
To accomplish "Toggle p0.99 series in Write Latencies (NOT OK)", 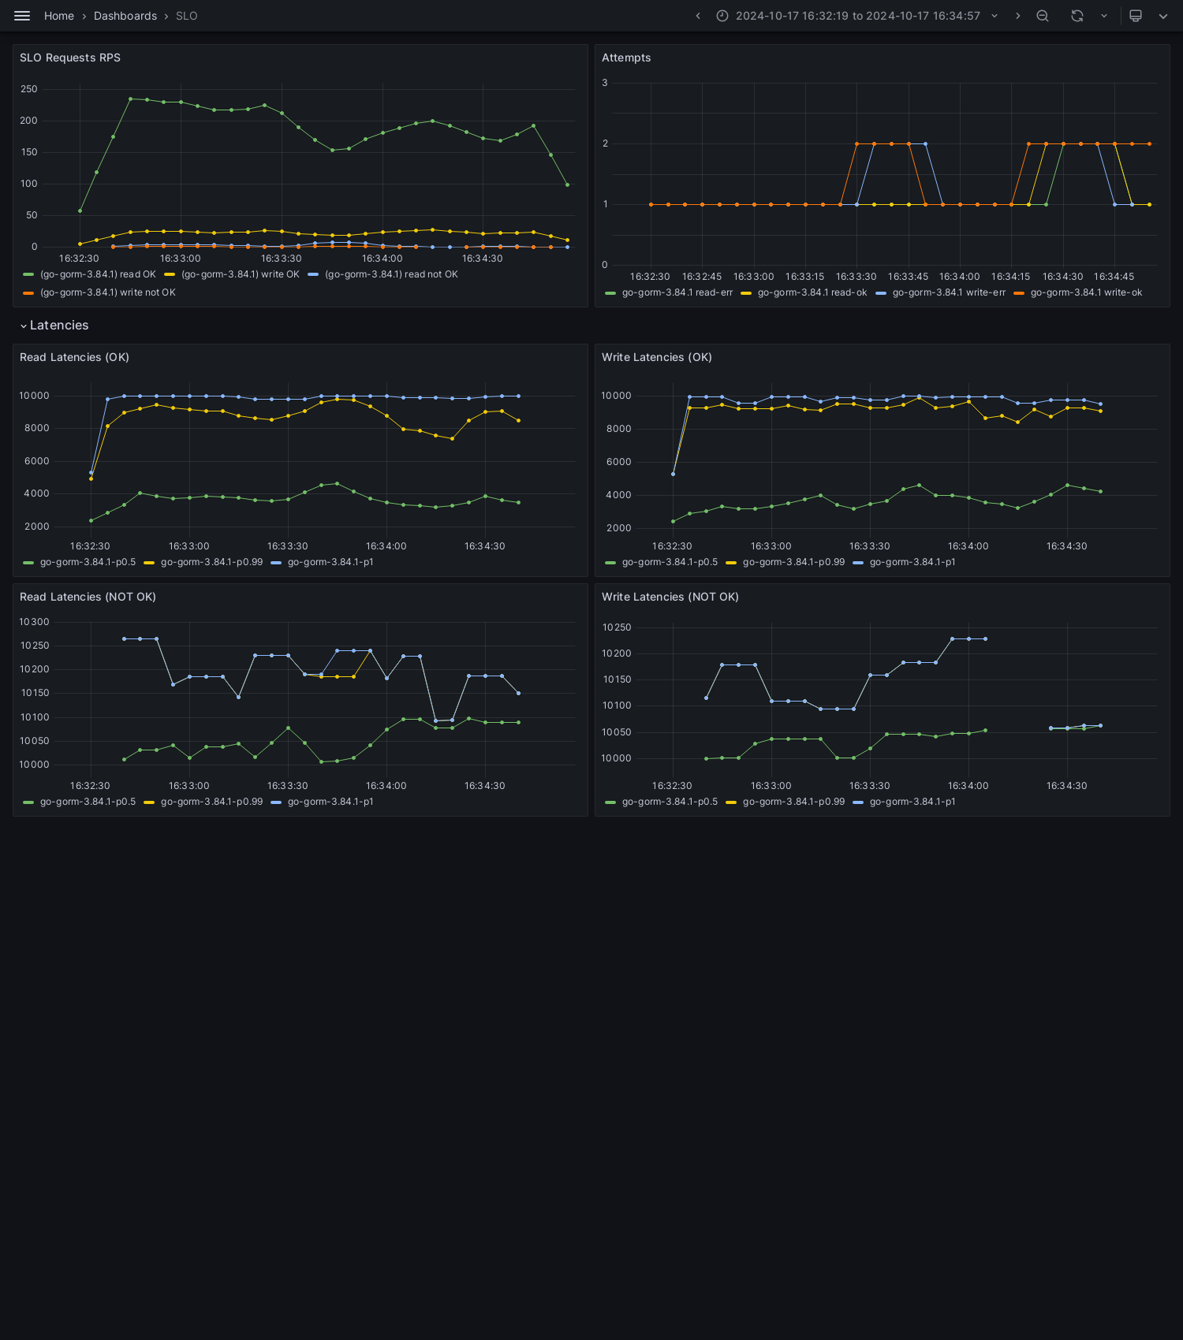I will click(793, 802).
